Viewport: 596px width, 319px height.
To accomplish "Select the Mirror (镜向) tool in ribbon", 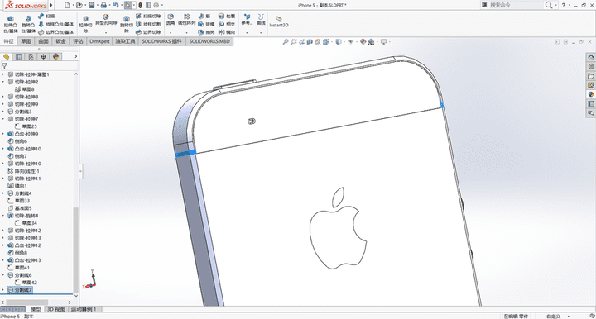I will pos(227,32).
